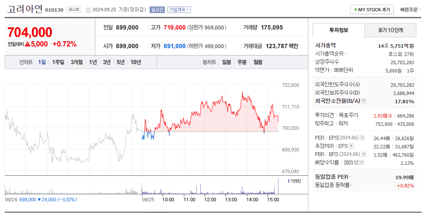Show the 월봉 monthly candle chart

(x=258, y=62)
